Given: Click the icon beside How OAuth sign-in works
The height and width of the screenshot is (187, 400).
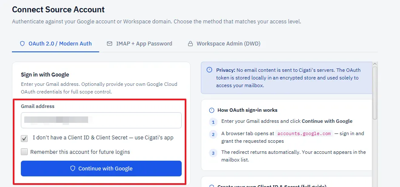Looking at the screenshot, I should (x=211, y=110).
